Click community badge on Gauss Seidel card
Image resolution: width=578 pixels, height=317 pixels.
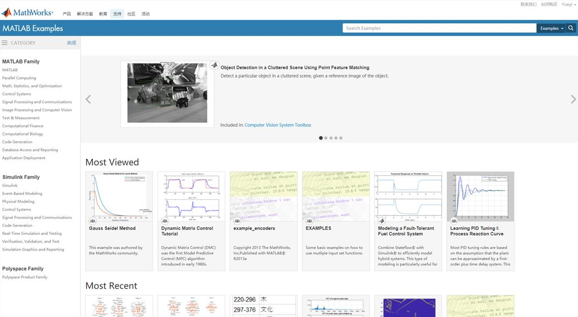pyautogui.click(x=92, y=221)
